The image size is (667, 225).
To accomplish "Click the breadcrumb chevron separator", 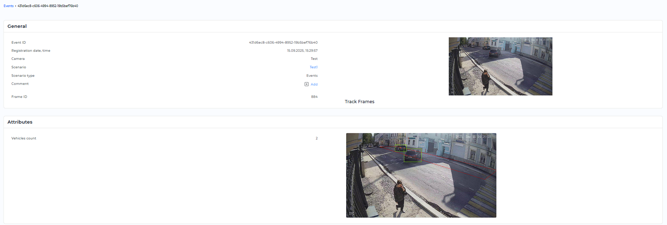I will click(x=16, y=6).
